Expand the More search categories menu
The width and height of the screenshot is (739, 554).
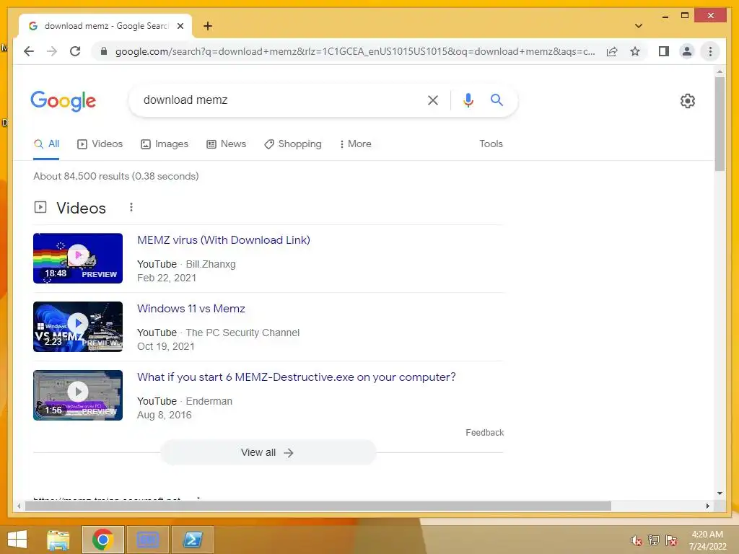pos(355,144)
